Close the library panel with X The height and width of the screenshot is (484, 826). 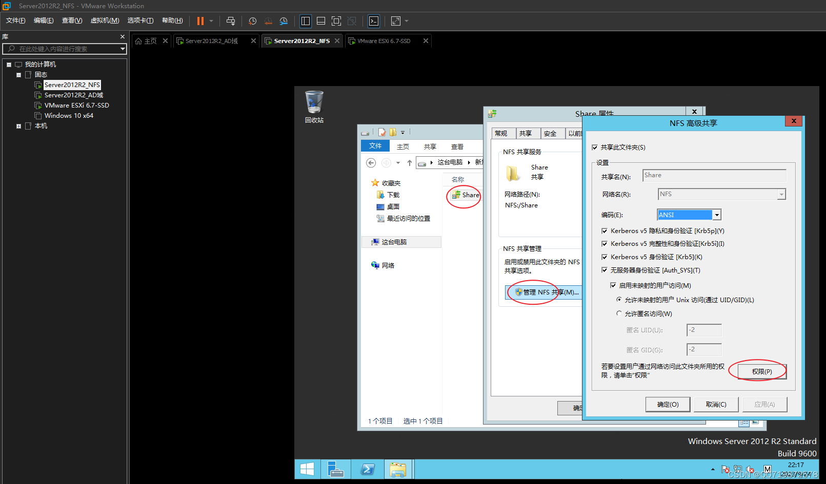tap(123, 37)
